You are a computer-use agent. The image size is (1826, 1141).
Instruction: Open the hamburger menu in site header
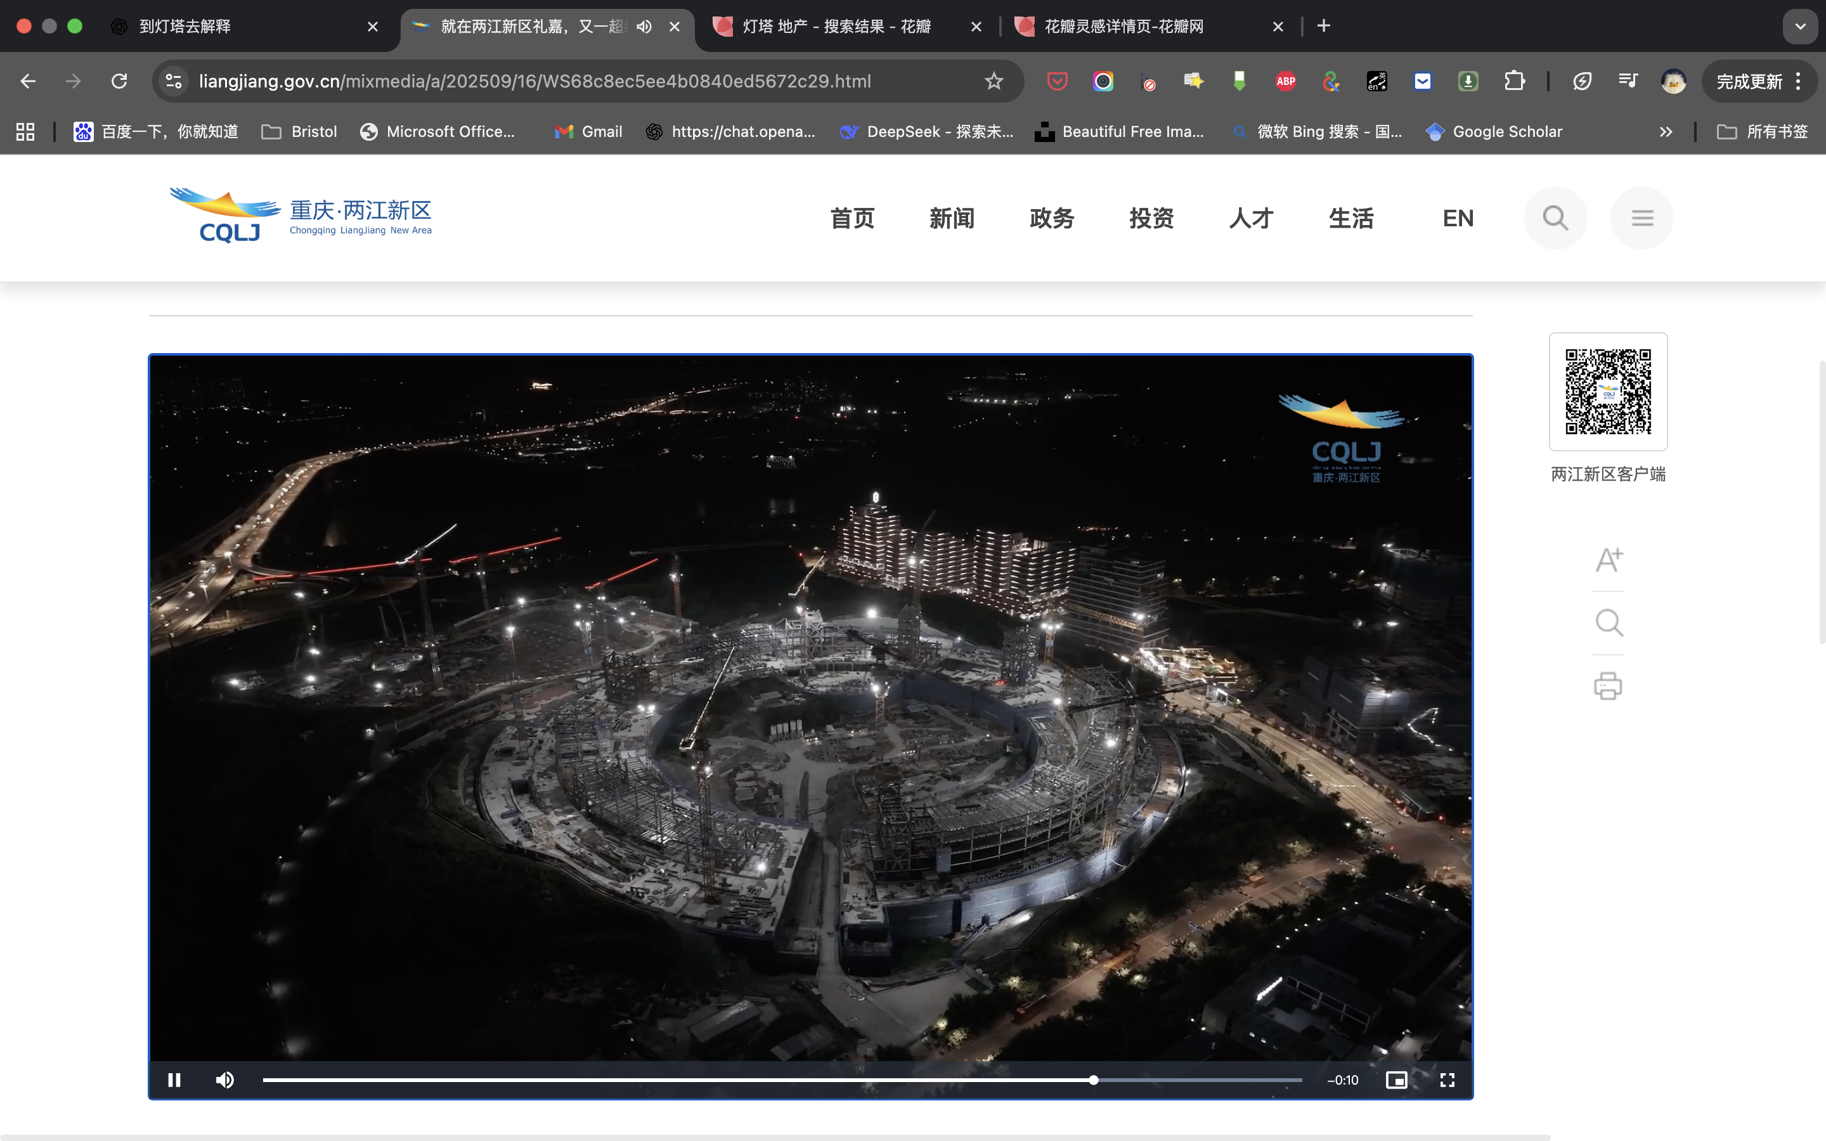tap(1642, 218)
